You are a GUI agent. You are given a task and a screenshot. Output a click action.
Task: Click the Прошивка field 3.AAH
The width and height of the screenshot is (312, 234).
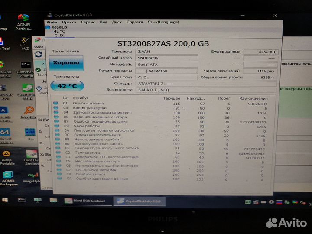166,52
